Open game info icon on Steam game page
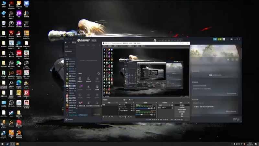The width and height of the screenshot is (259, 146). (232, 59)
